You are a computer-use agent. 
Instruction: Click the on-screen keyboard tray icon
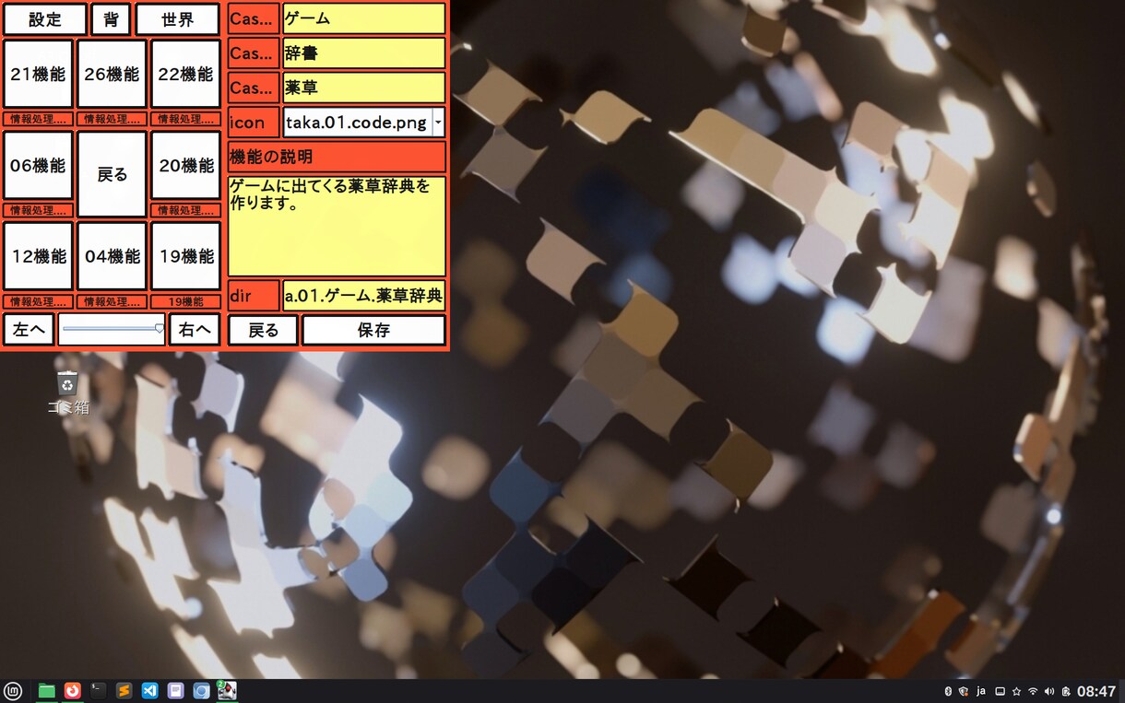(1000, 692)
